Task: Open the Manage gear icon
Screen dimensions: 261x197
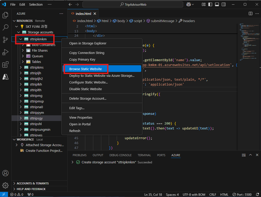Action: tap(5, 185)
